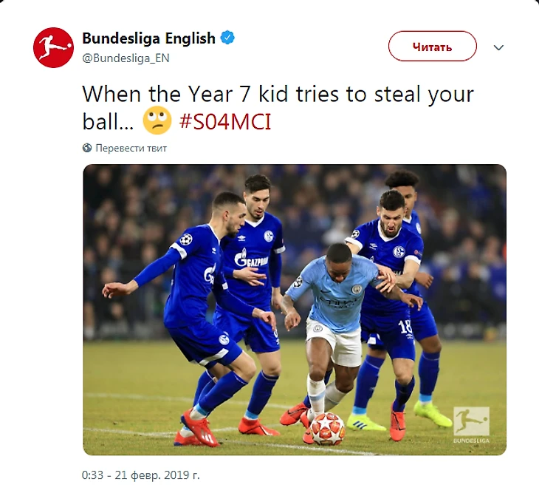Expand the tweet options chevron
This screenshot has height=493, width=539.
(498, 47)
